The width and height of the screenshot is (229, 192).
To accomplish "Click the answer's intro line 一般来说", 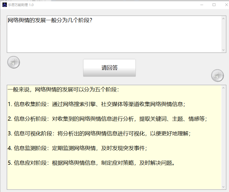I will point(63,90).
